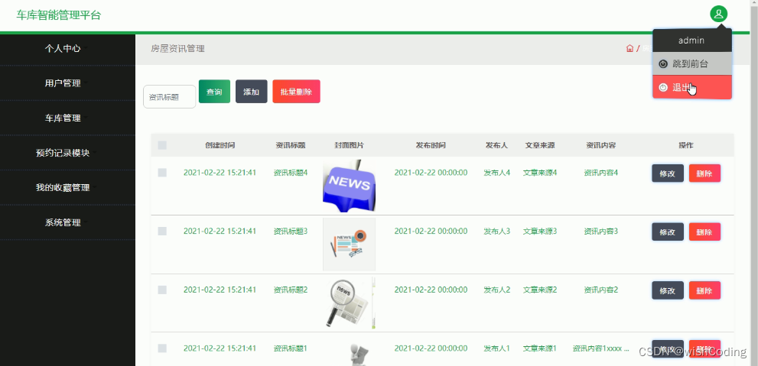Click the 发布人 column header
Viewport: 758px width, 366px height.
[497, 145]
